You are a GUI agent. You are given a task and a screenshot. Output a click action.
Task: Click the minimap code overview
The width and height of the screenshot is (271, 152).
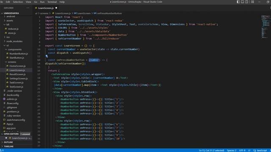click(x=265, y=27)
